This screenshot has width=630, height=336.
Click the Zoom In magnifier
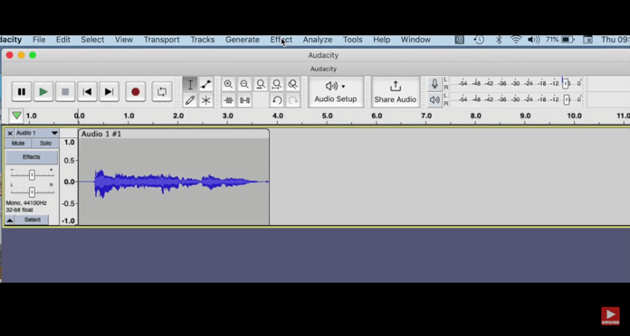tap(228, 84)
